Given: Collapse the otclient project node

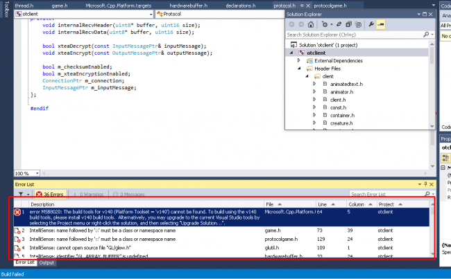Looking at the screenshot, I should [291, 53].
